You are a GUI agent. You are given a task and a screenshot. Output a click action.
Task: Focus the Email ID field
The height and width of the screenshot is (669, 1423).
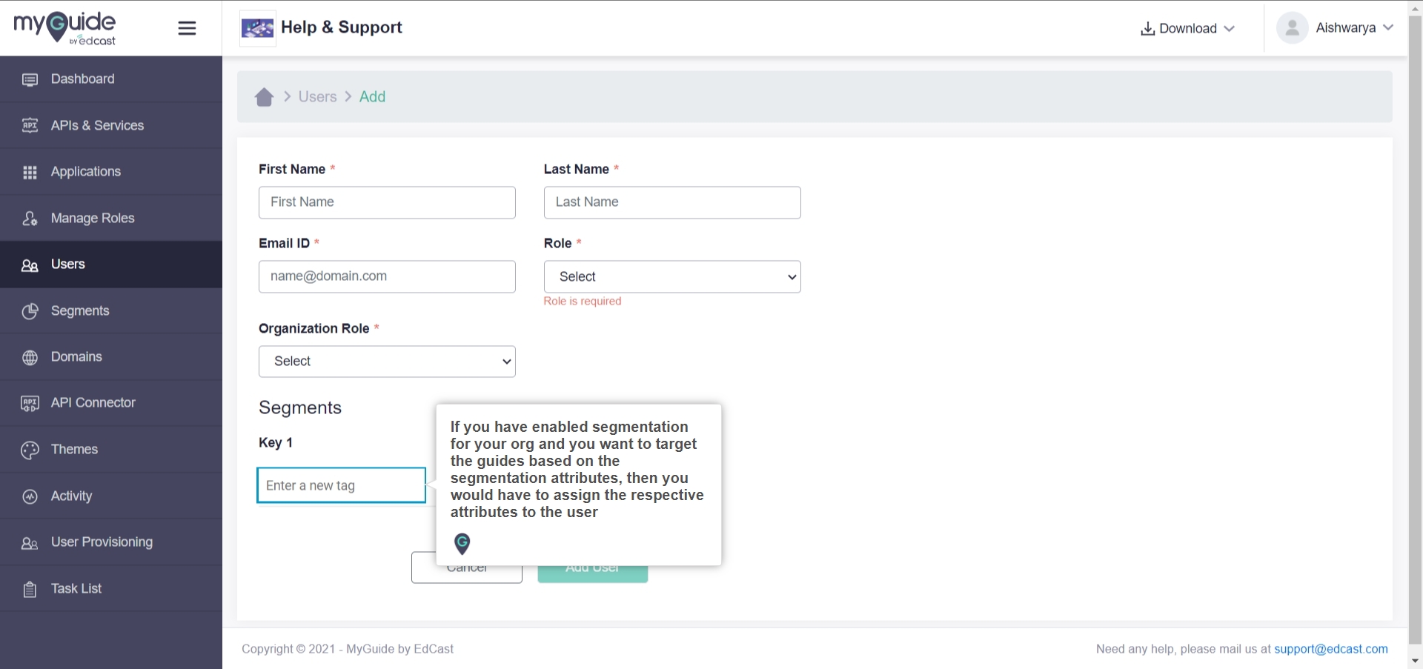pyautogui.click(x=387, y=276)
